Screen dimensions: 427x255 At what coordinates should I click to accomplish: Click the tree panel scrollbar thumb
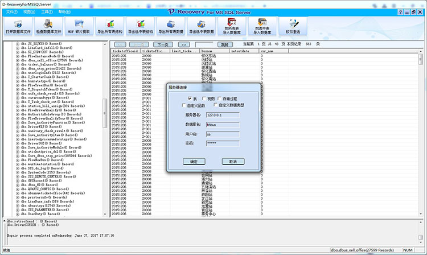click(x=105, y=113)
